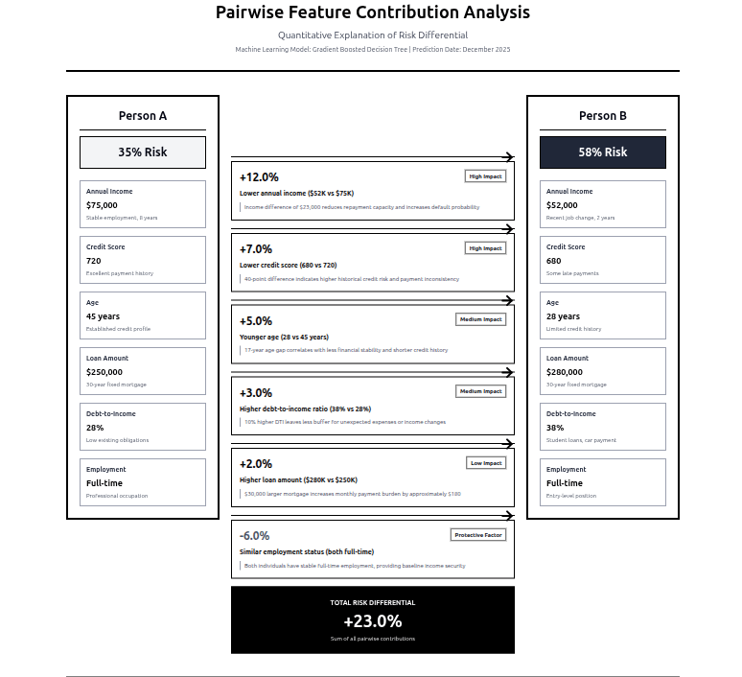Screen dimensions: 742x677
Task: Click the Medium Impact tag on younger age
Action: click(480, 319)
